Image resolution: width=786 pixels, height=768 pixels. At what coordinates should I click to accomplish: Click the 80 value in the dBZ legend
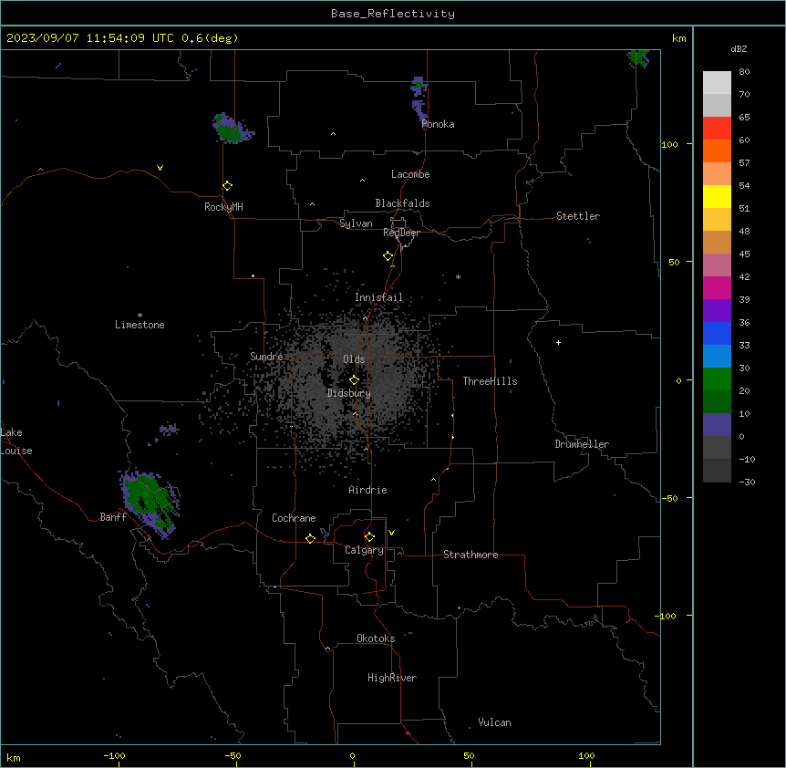coord(744,72)
